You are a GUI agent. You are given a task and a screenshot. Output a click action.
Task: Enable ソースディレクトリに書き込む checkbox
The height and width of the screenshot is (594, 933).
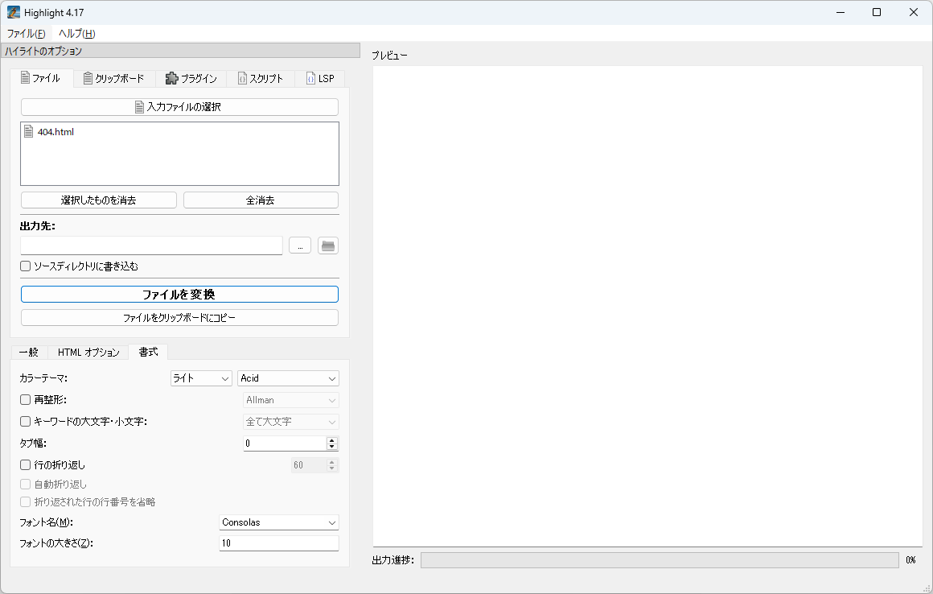coord(26,266)
